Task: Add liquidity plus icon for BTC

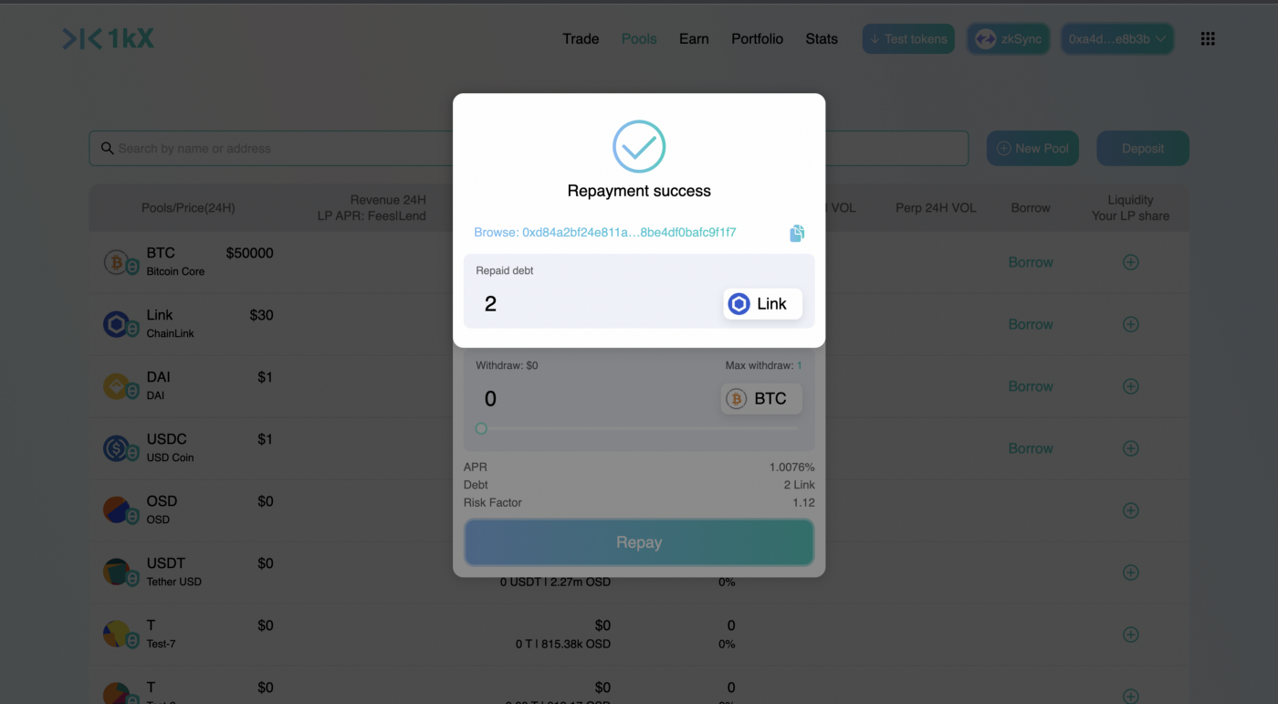Action: [1130, 262]
